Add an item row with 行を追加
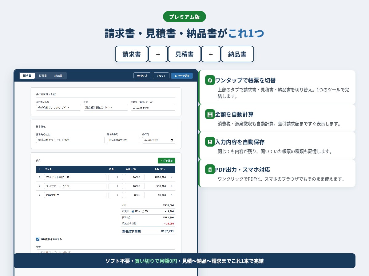 166,160
